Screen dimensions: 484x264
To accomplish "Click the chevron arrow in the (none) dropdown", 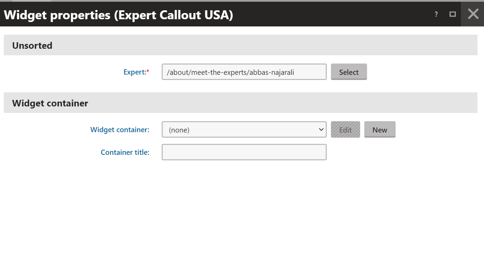I will tap(321, 129).
